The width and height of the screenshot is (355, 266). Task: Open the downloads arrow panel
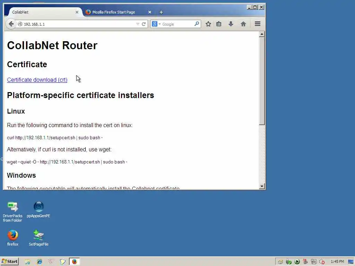coord(231,24)
